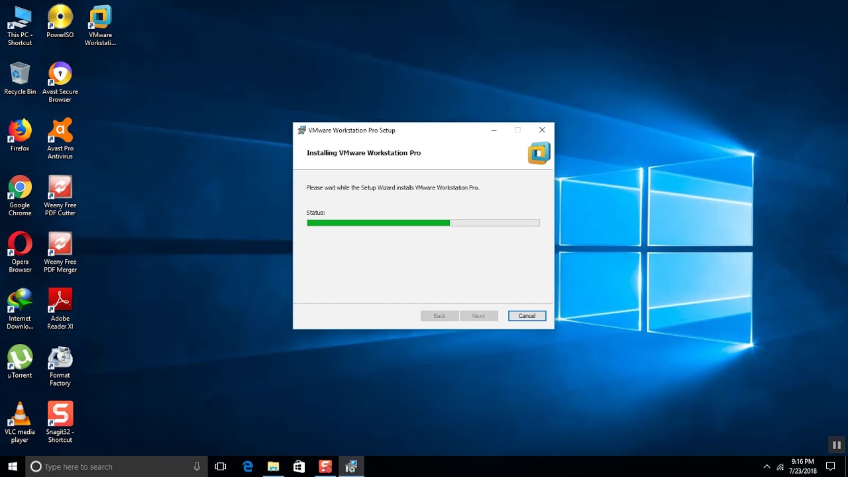Select the Internet Download Manager icon
This screenshot has height=477, width=848.
[20, 309]
